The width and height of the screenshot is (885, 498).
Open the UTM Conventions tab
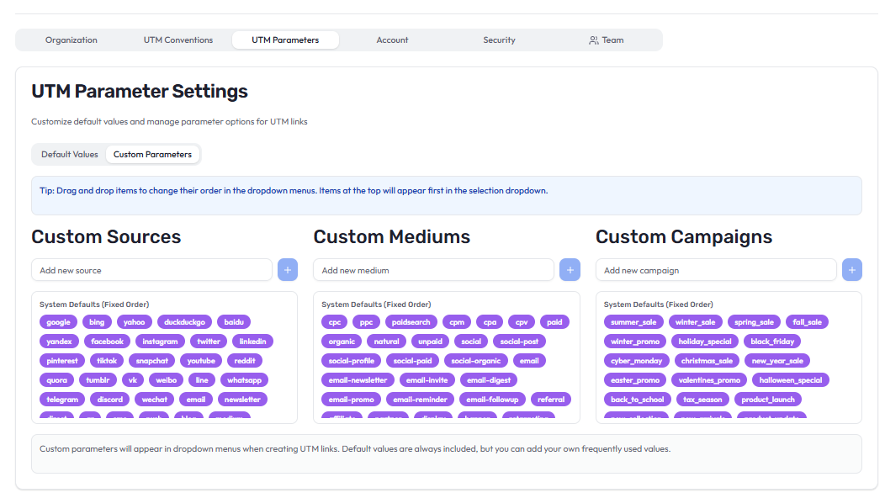click(178, 40)
